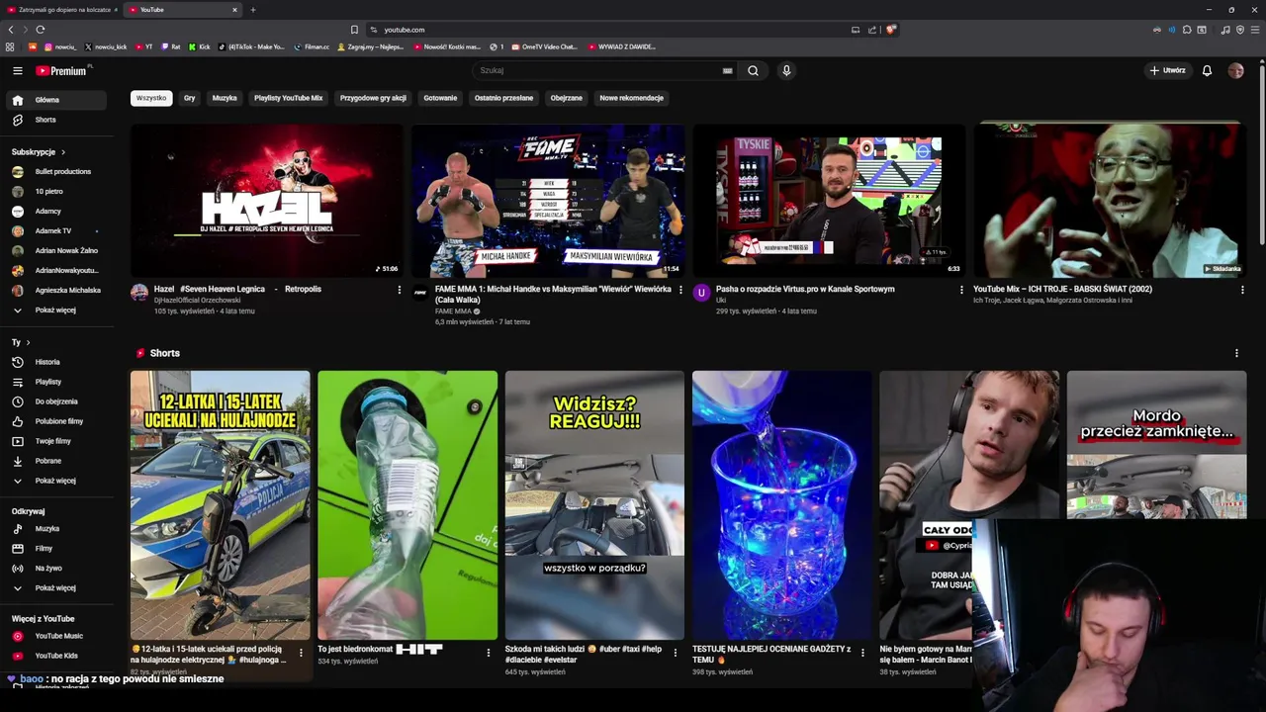
Task: Play the FAME MMA Handke vs Wiewiórka thumbnail
Action: [548, 201]
